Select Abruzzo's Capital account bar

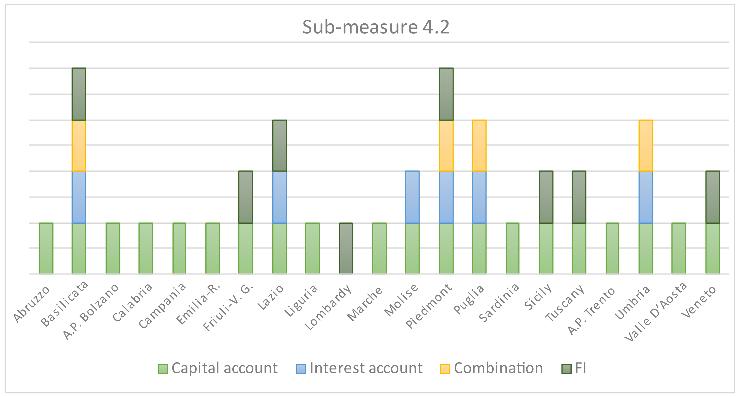46,248
